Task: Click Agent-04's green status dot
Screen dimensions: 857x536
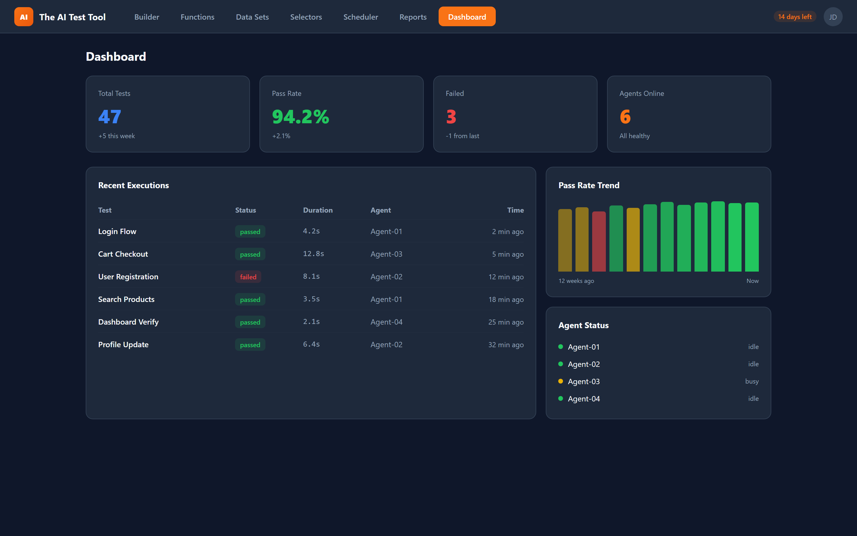Action: pos(561,398)
